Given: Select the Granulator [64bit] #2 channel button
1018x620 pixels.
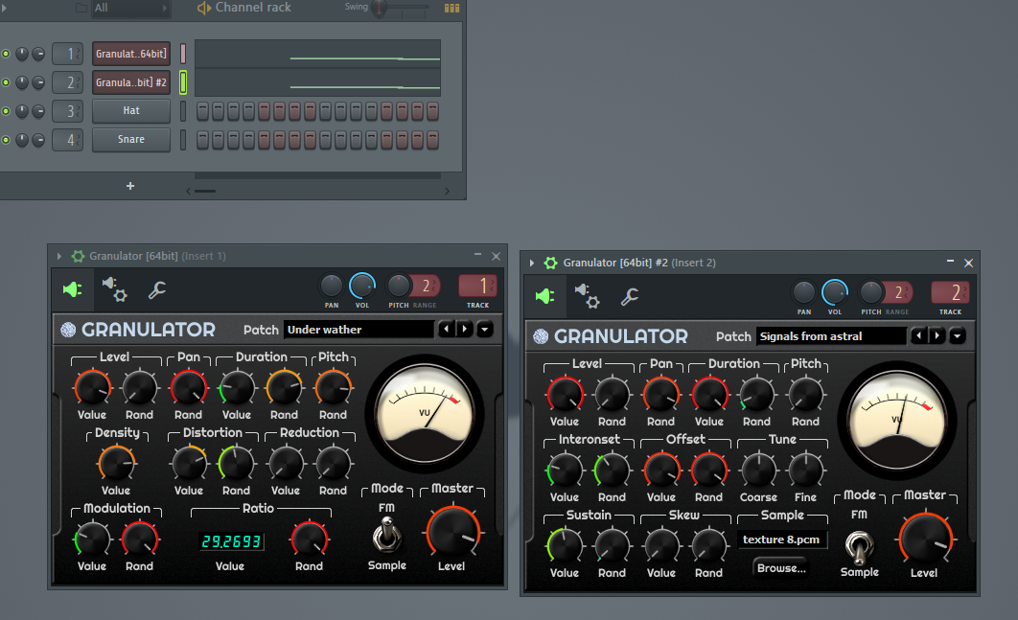Looking at the screenshot, I should point(131,82).
